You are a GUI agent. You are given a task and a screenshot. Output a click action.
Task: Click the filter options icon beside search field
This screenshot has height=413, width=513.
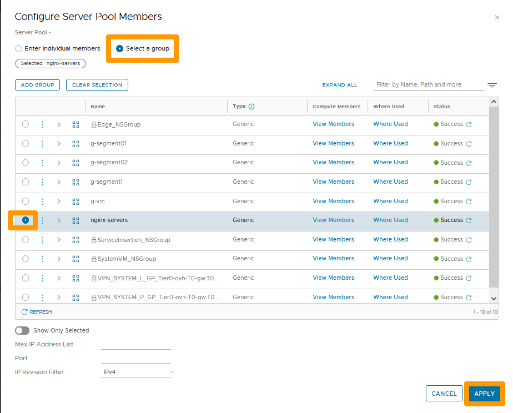[492, 85]
